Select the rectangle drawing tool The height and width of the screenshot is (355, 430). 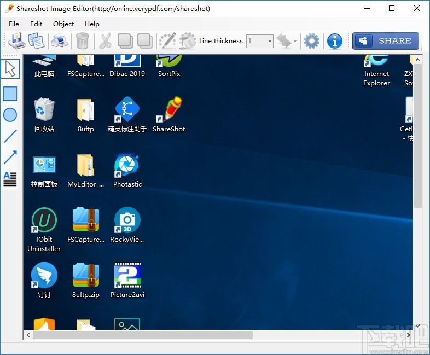[x=10, y=94]
